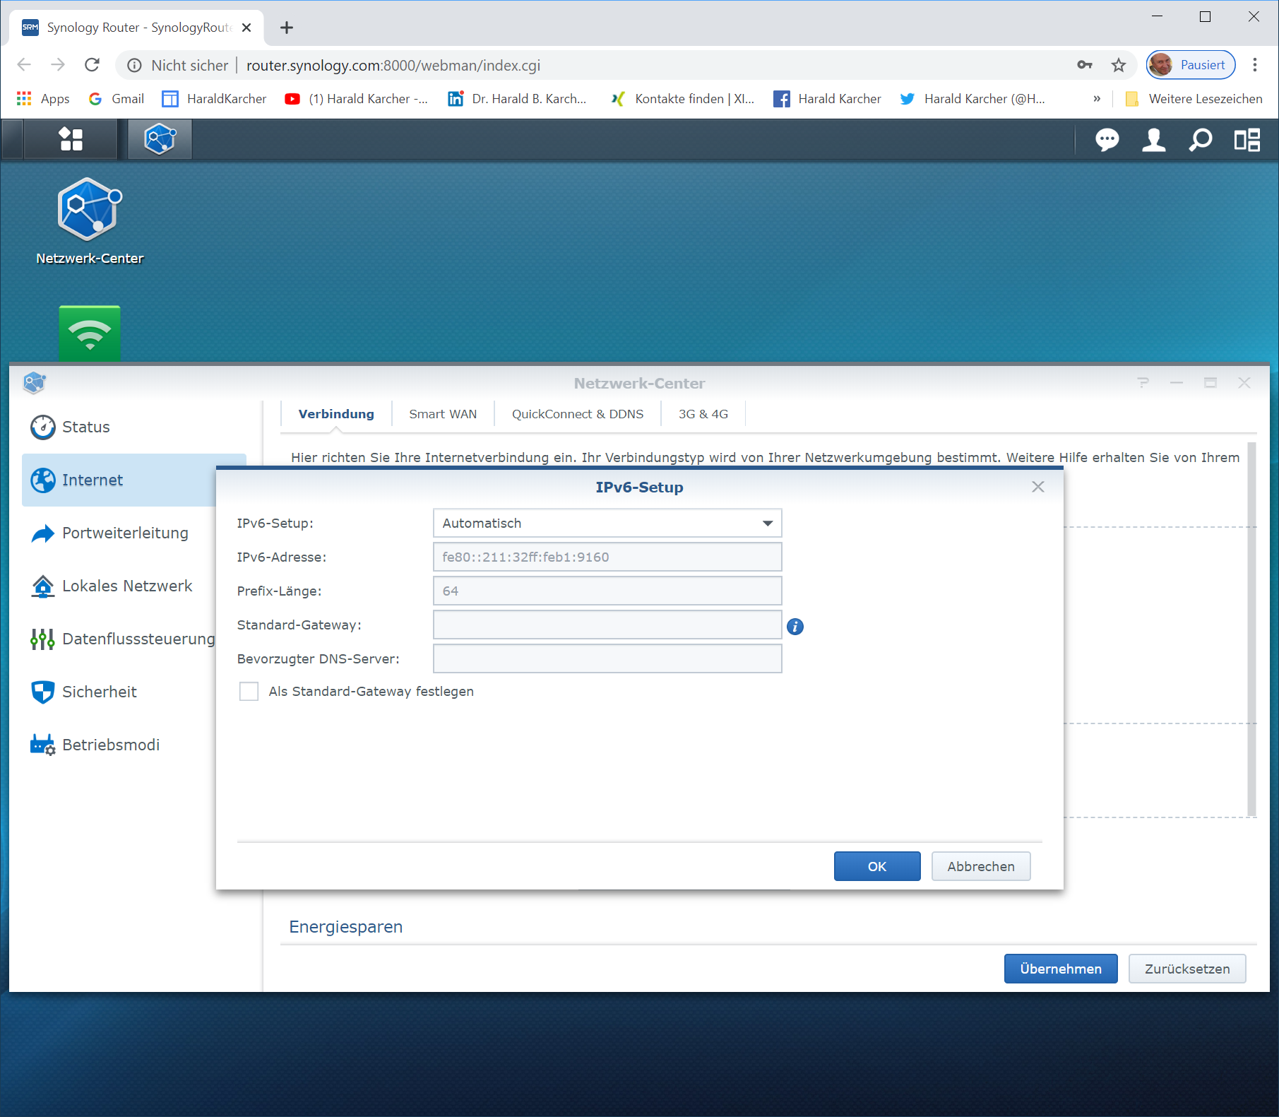Open Chrome's three-dot menu
The image size is (1279, 1117).
pos(1255,66)
